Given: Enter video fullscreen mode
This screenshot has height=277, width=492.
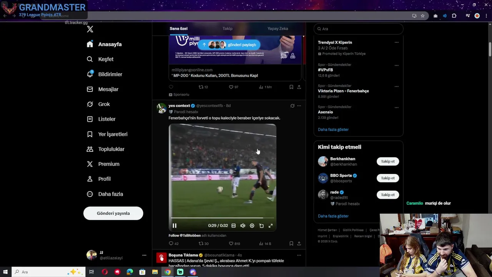Looking at the screenshot, I should point(271,226).
